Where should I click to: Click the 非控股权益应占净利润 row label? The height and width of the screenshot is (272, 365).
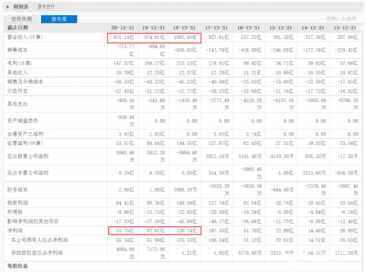point(36,253)
